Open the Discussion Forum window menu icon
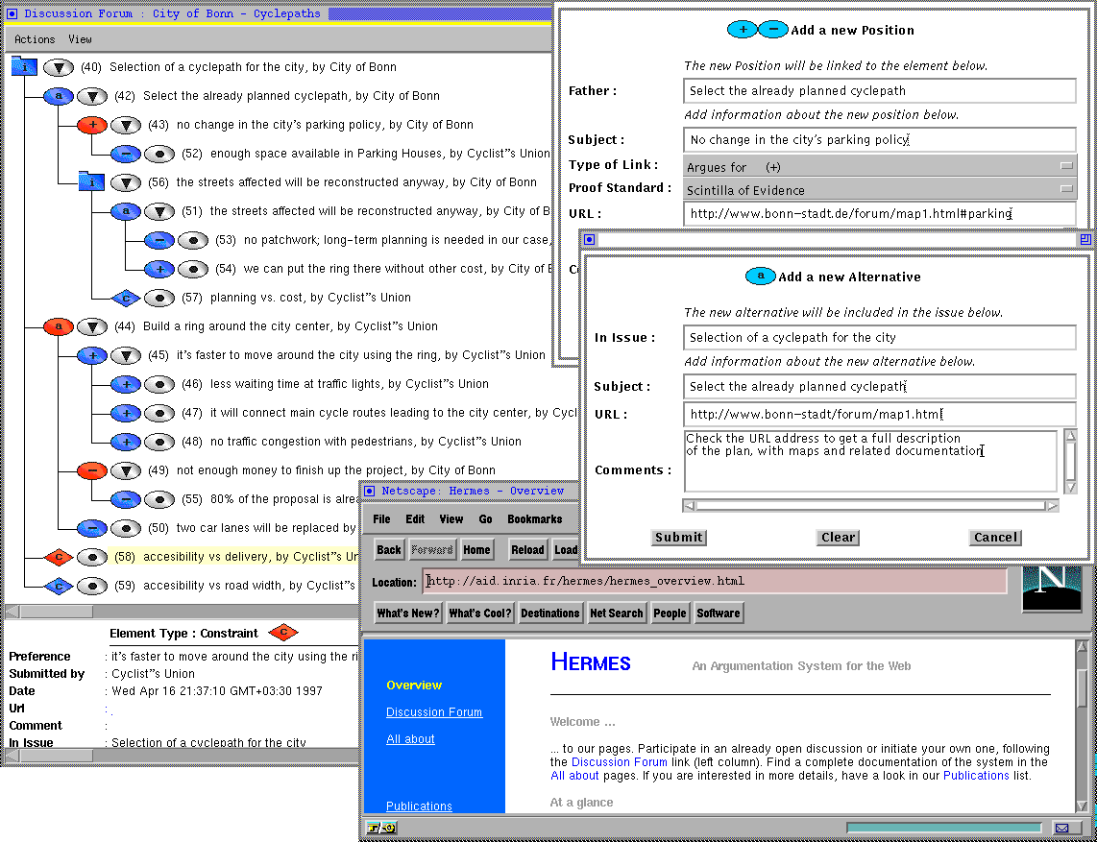 [x=12, y=13]
